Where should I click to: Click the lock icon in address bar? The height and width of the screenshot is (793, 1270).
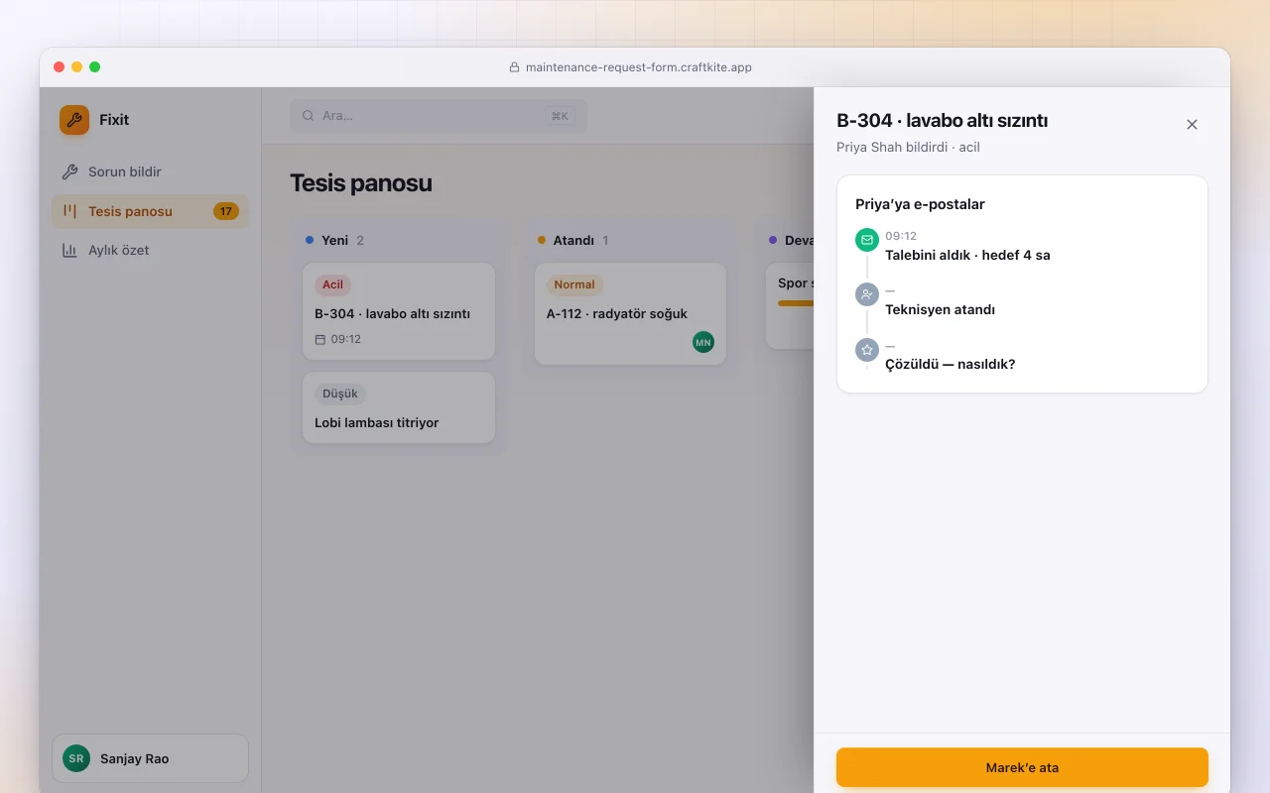point(514,67)
